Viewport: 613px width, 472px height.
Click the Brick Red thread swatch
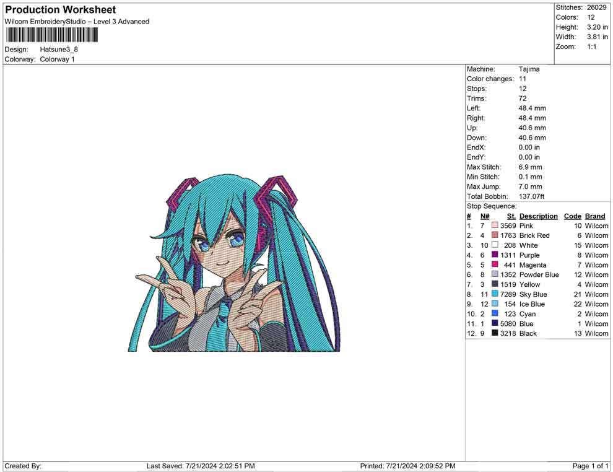495,235
